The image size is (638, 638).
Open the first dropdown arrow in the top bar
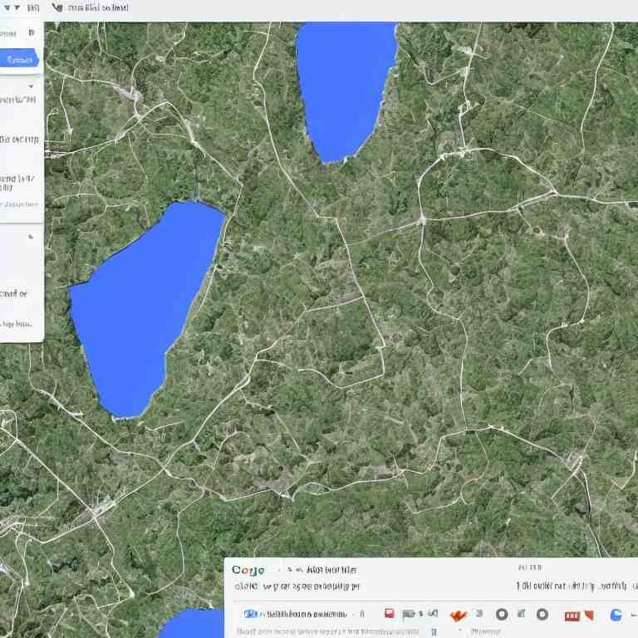(x=7, y=7)
